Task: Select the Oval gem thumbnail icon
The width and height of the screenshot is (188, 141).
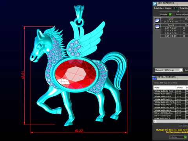Action: pyautogui.click(x=157, y=20)
